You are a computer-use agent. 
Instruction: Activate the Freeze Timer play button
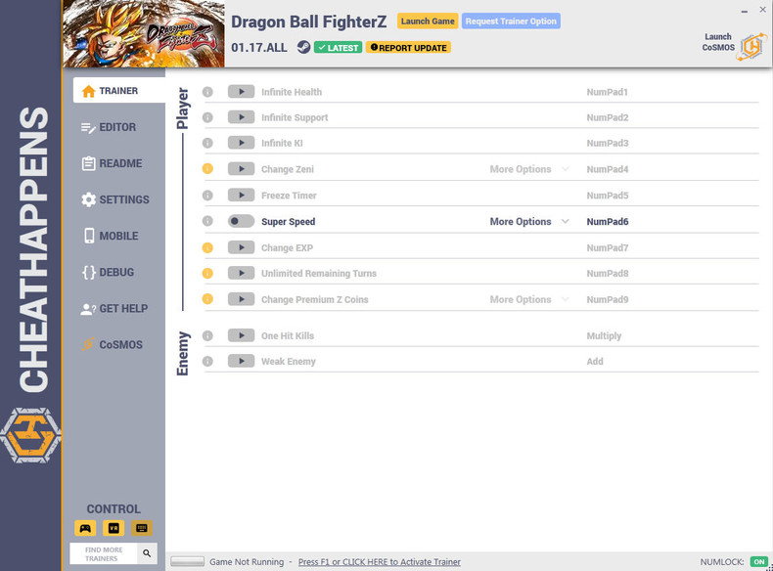[241, 196]
